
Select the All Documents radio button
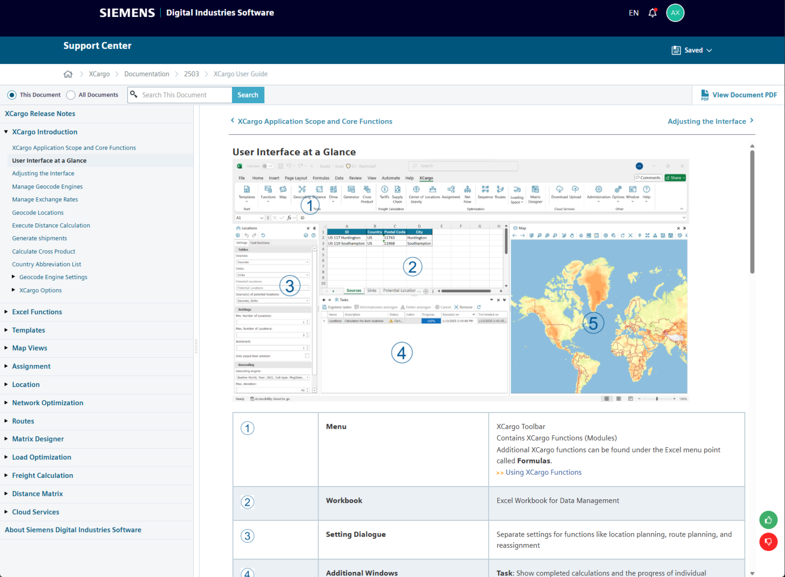[x=72, y=95]
